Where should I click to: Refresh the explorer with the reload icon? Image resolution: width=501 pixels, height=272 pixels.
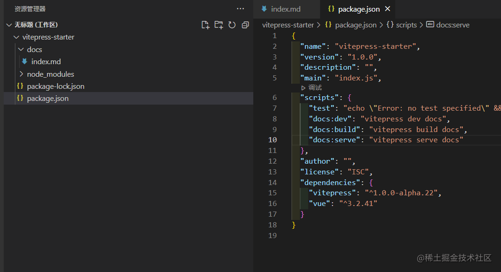click(232, 25)
